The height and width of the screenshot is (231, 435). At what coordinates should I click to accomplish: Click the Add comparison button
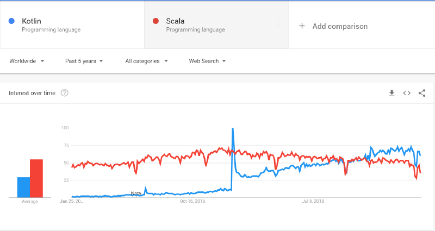[340, 26]
